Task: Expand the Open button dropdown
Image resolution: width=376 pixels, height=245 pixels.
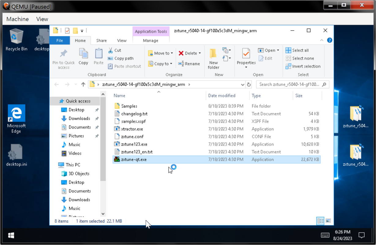Action: pyautogui.click(x=278, y=50)
